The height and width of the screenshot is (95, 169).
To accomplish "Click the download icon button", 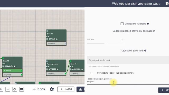I will 81,89.
